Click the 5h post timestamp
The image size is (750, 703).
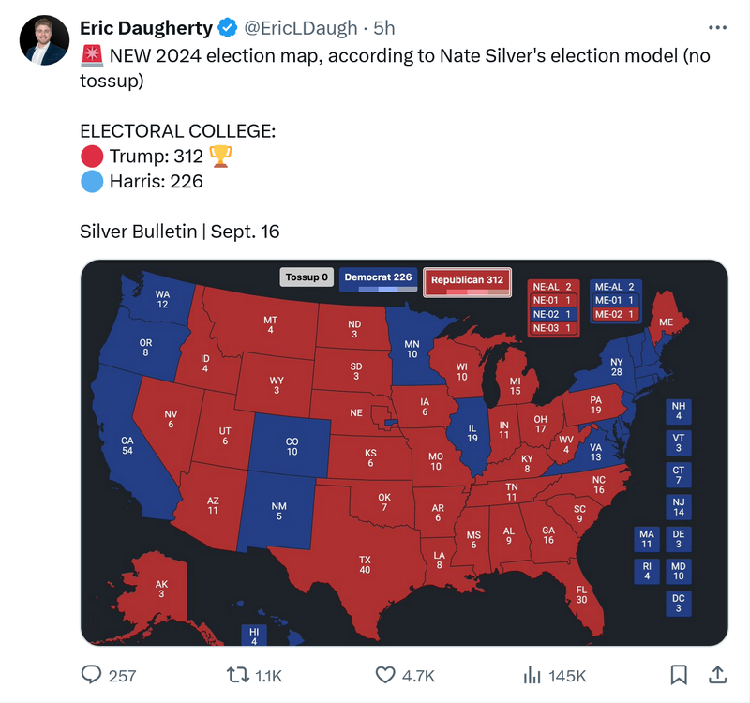tap(385, 28)
